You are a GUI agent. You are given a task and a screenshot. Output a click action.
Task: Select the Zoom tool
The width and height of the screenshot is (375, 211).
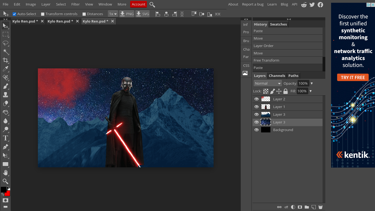5,181
